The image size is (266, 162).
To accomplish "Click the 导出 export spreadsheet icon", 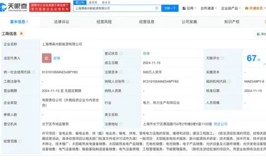I will 258,34.
